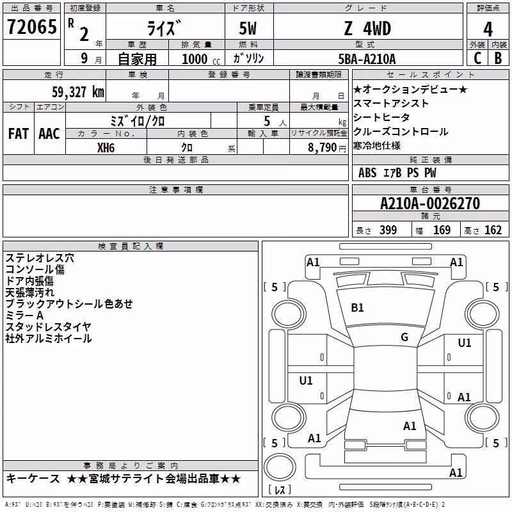512x512 pixels.
Task: Click the model code 5BA-A210A
Action: 367,59
